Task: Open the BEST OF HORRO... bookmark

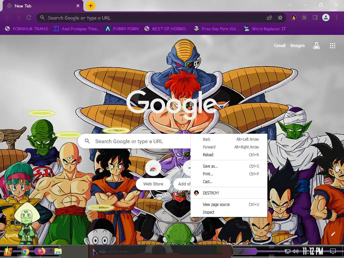Action: (x=166, y=29)
